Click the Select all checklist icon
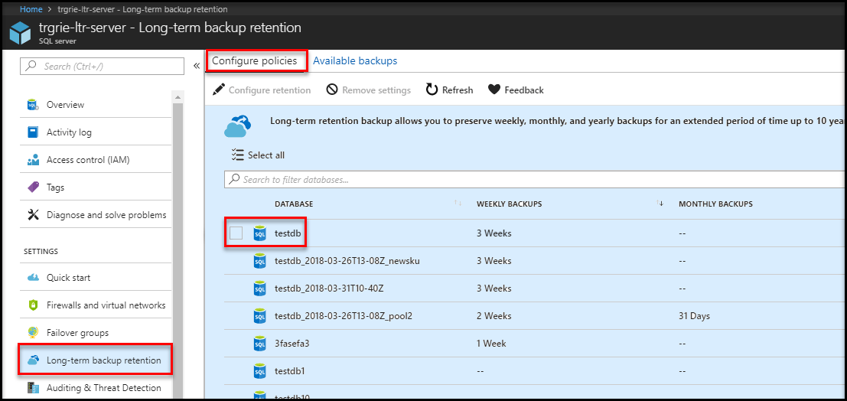Viewport: 847px width, 401px height. click(237, 155)
